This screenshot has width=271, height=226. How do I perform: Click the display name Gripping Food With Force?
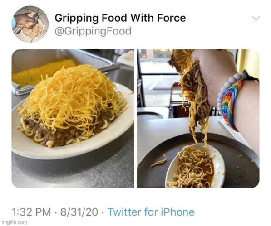tap(120, 18)
